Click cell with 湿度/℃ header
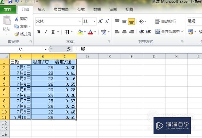This screenshot has height=138, width=202. point(43,62)
